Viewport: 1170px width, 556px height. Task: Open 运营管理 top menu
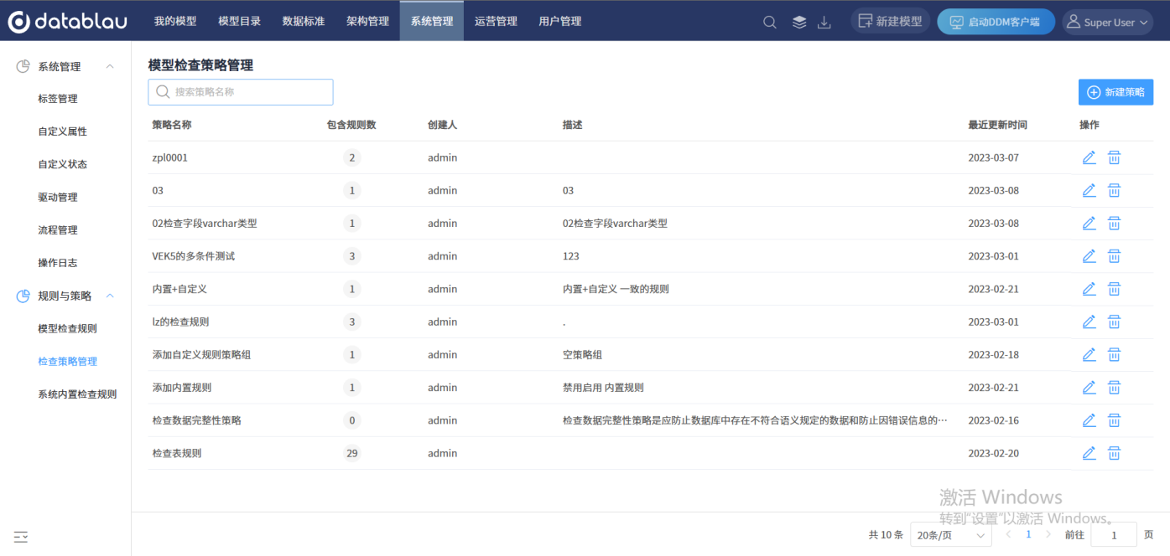tap(496, 21)
